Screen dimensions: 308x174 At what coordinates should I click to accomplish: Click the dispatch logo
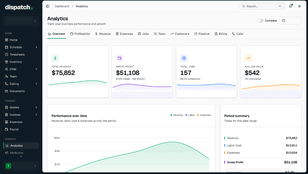pyautogui.click(x=19, y=7)
